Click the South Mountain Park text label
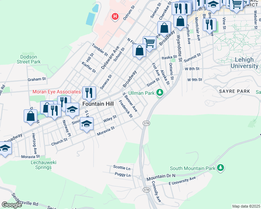The height and width of the screenshot is (209, 261). click(193, 168)
